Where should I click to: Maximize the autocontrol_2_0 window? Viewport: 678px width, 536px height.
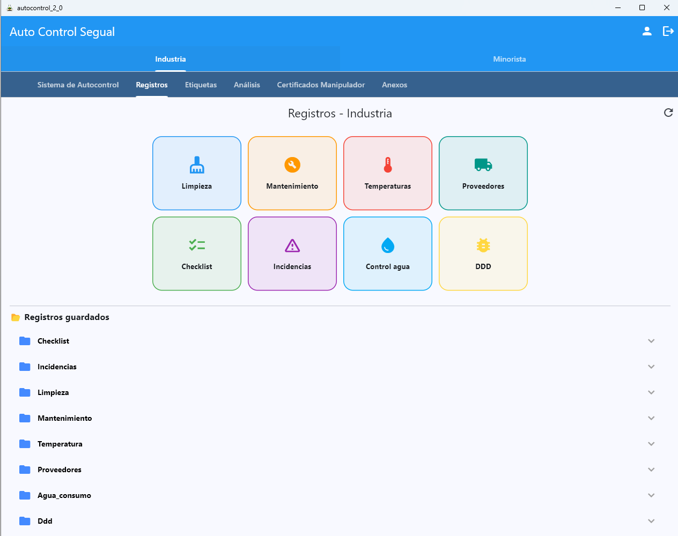[642, 8]
